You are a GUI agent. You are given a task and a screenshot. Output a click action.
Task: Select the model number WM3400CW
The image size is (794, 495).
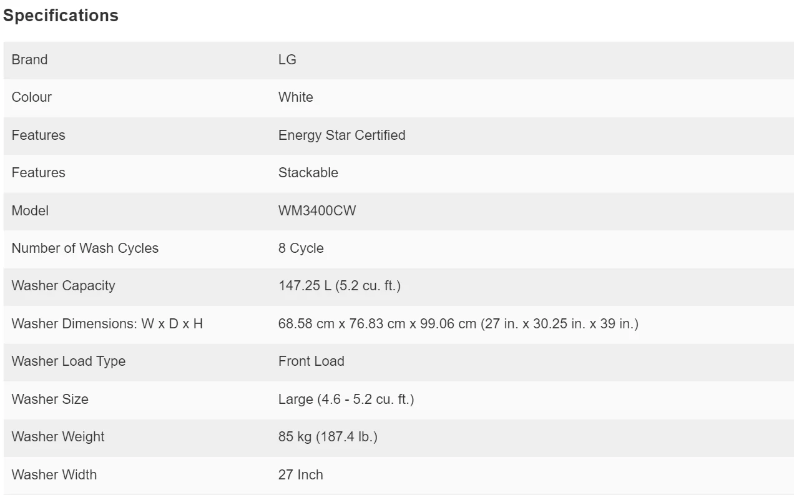click(x=317, y=211)
